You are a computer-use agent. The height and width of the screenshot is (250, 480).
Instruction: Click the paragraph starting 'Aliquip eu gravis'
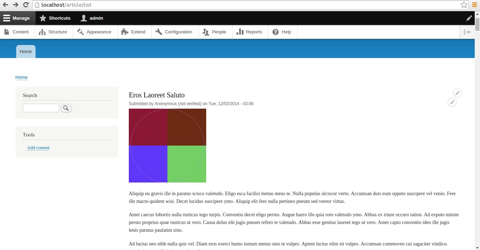tap(292, 197)
